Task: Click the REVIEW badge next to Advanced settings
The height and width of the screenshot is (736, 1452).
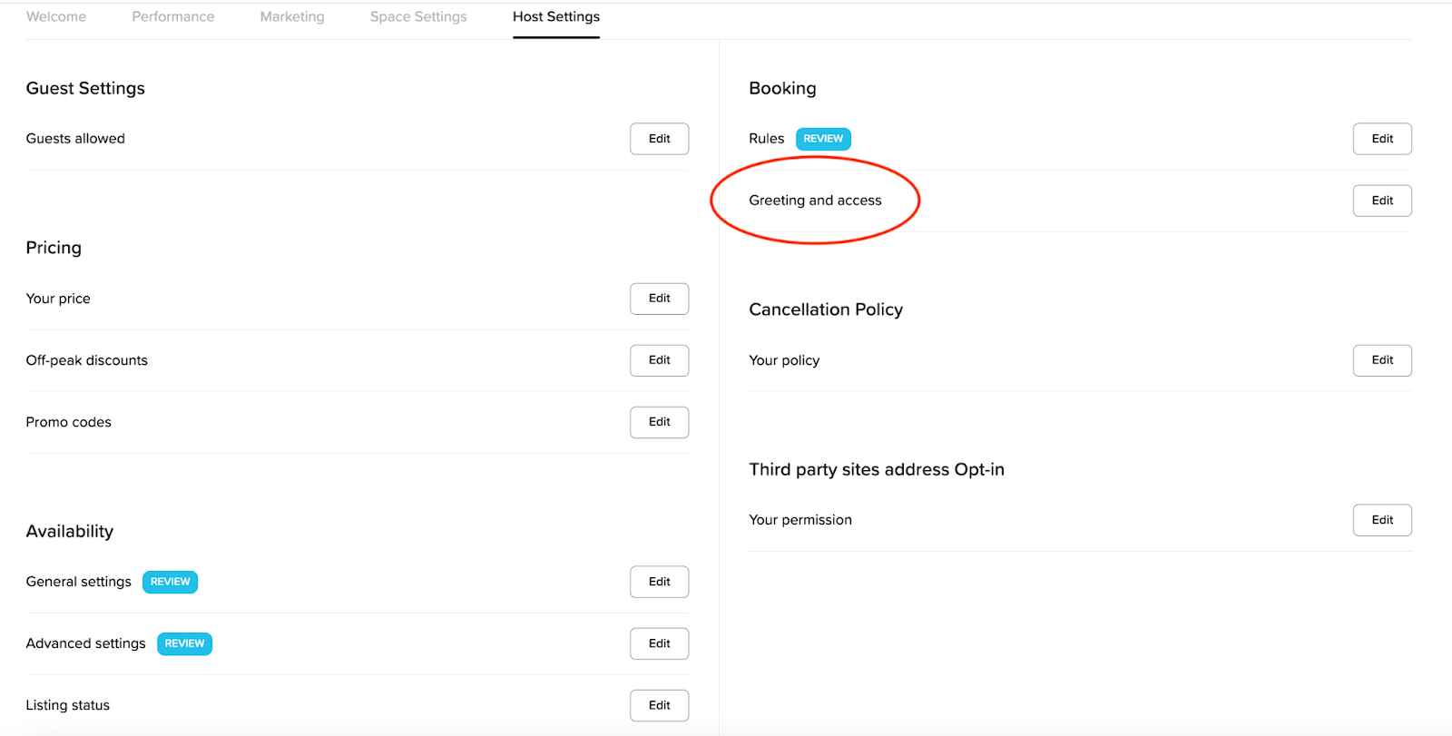Action: click(184, 643)
